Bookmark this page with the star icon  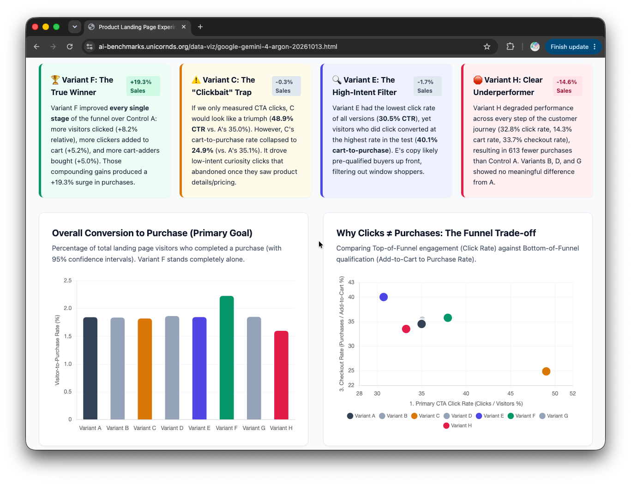(x=487, y=47)
